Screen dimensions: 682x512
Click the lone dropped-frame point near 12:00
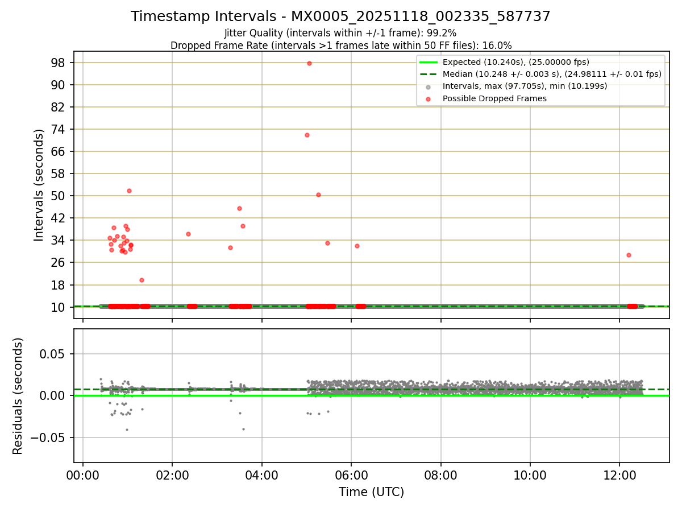tap(629, 255)
